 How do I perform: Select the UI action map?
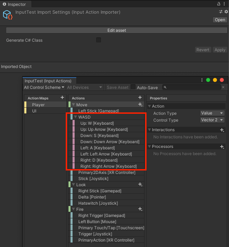[x=45, y=111]
